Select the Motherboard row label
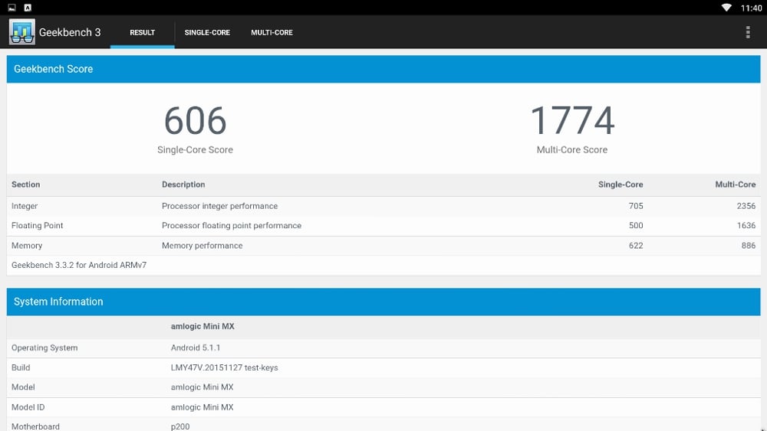 click(x=35, y=426)
